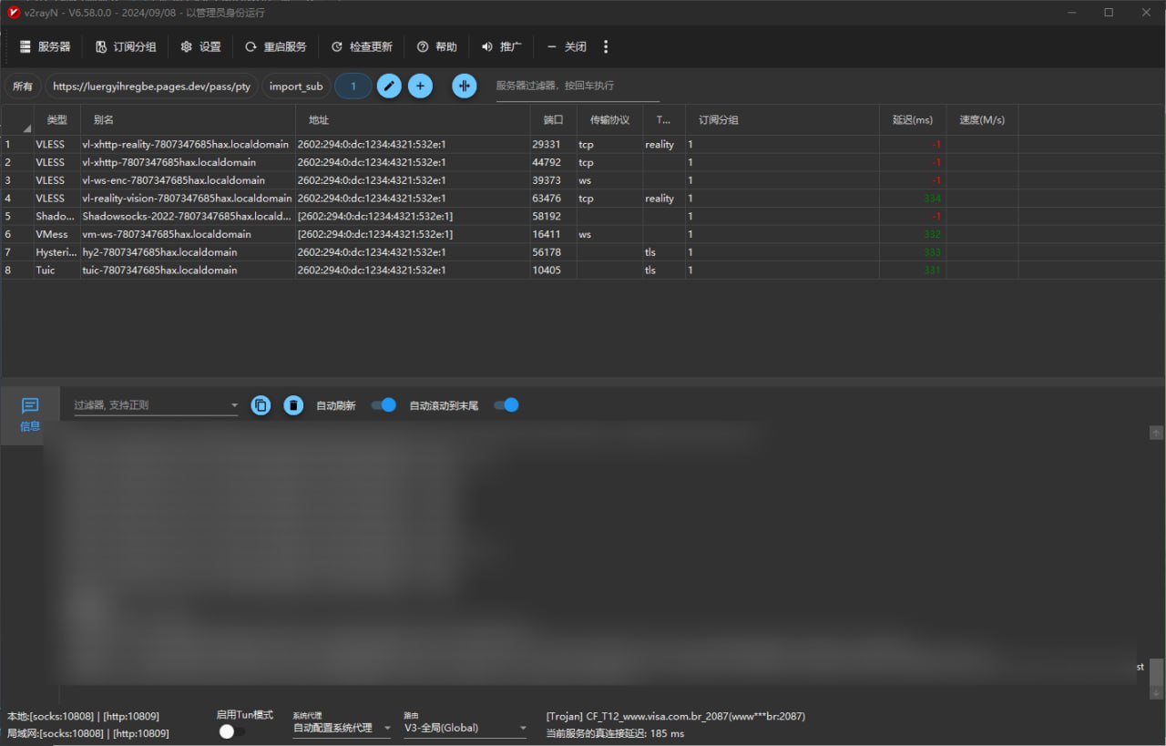
Task: Open the three-dot more options menu
Action: 606,47
